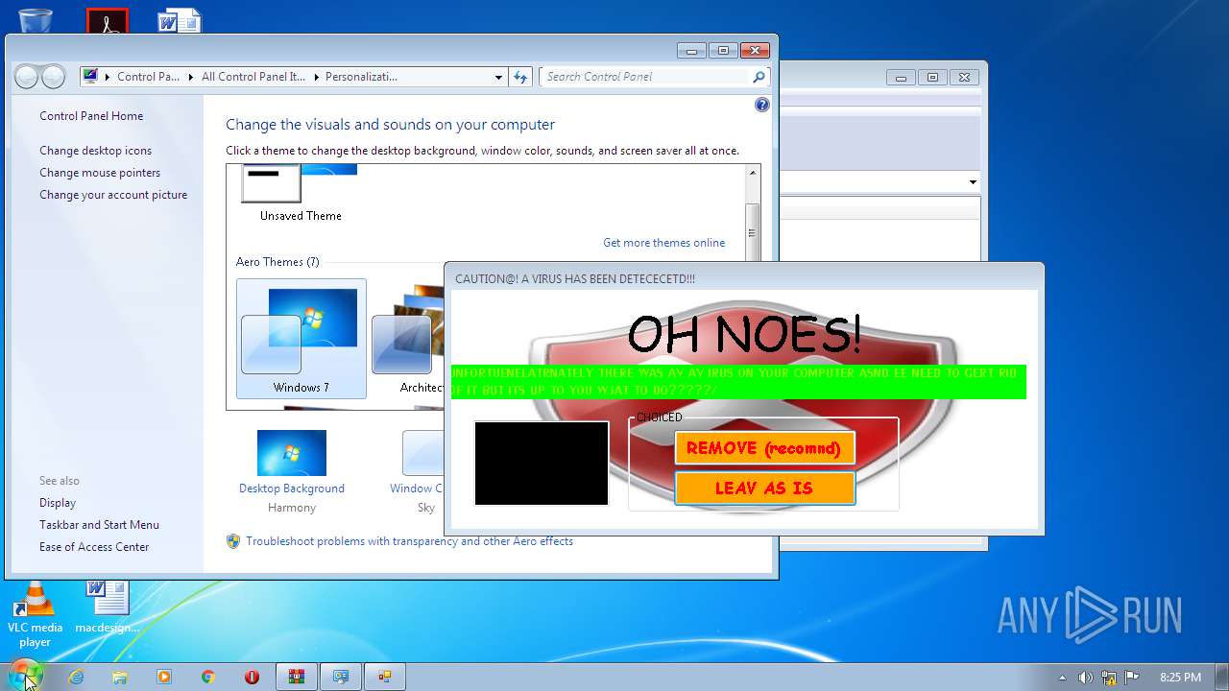The image size is (1229, 691).
Task: Switch to WinRAR taskbar window
Action: pyautogui.click(x=297, y=677)
